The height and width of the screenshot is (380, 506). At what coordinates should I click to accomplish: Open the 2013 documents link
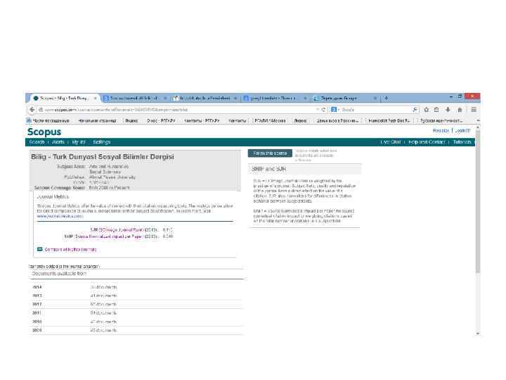pos(103,296)
